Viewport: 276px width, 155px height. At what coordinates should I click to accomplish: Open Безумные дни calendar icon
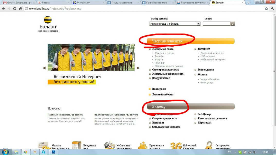point(77,146)
